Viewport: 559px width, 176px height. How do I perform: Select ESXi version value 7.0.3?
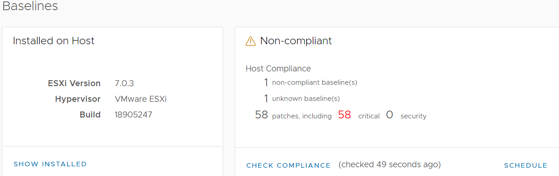pos(125,84)
